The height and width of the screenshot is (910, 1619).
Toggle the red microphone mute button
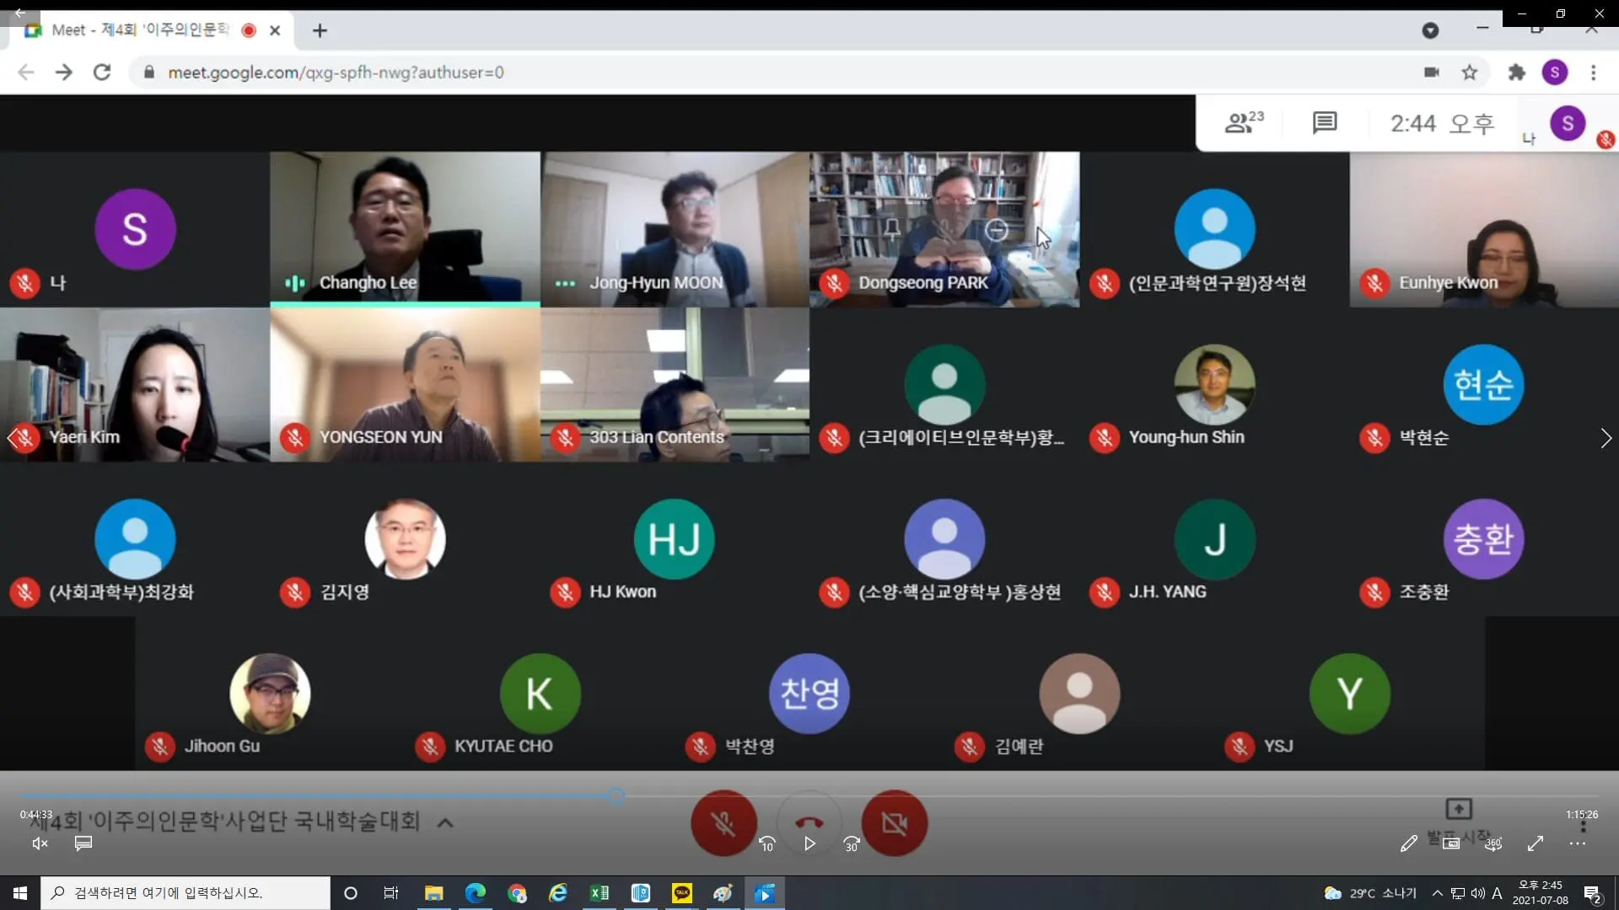pos(723,822)
